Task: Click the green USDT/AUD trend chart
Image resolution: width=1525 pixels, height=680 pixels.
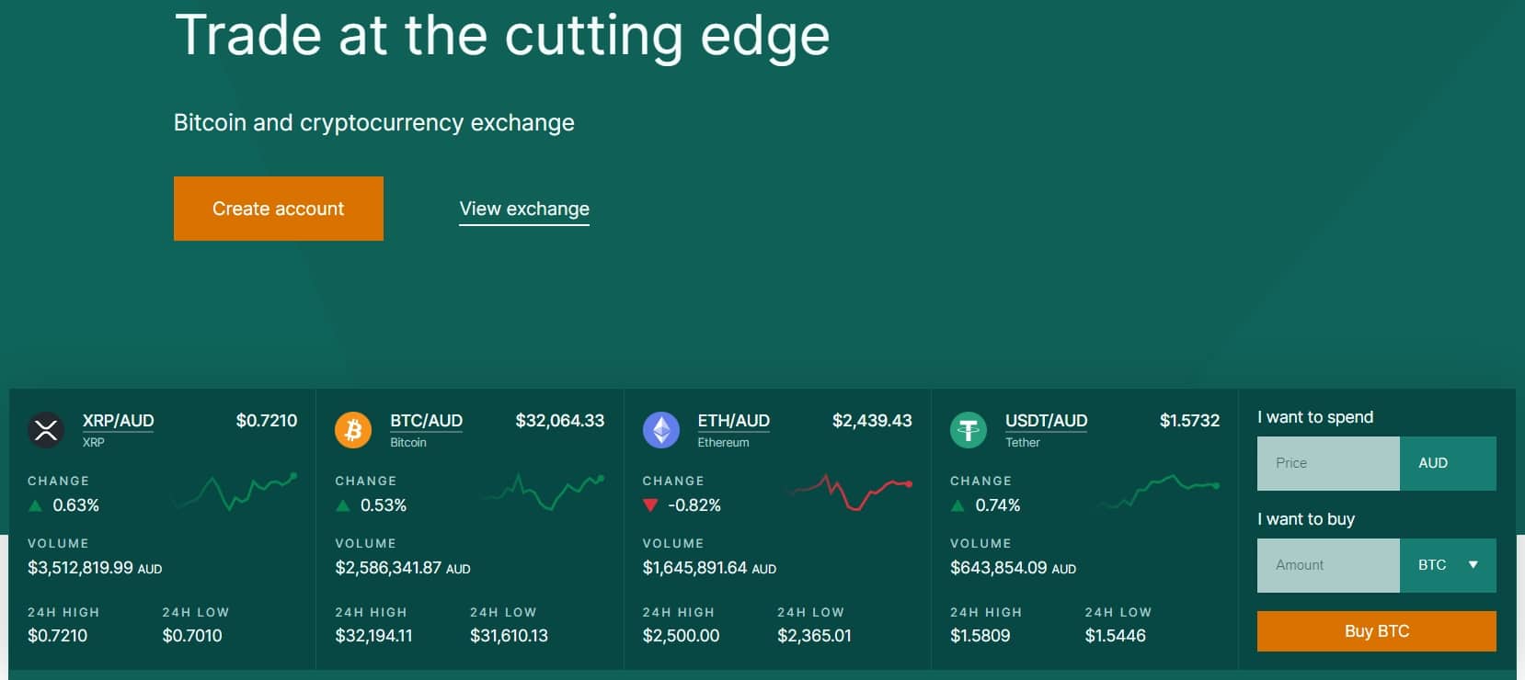Action: (1158, 493)
